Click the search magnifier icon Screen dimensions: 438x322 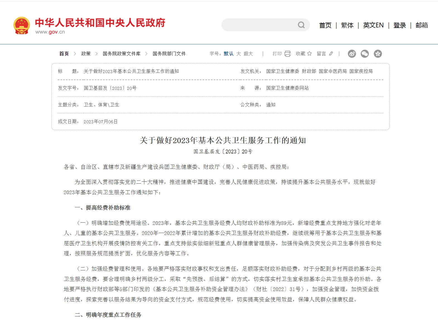pos(301,25)
